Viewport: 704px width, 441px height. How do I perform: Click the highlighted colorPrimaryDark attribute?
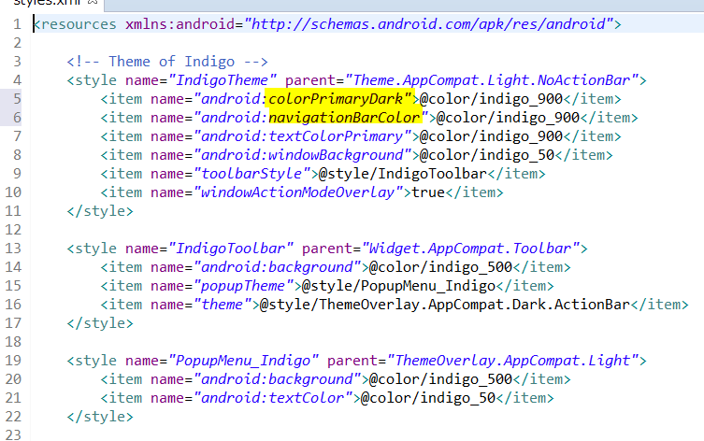pos(339,98)
